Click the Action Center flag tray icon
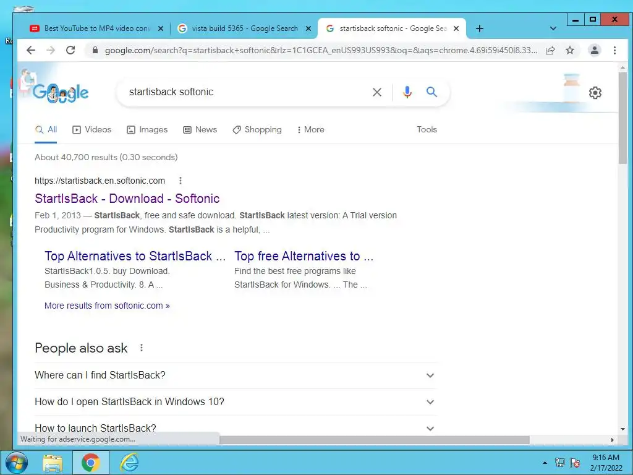Screen dimensions: 633x475 click(x=575, y=463)
